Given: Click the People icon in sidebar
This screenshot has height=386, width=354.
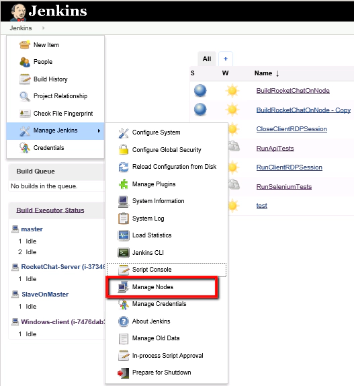Looking at the screenshot, I should [x=25, y=62].
